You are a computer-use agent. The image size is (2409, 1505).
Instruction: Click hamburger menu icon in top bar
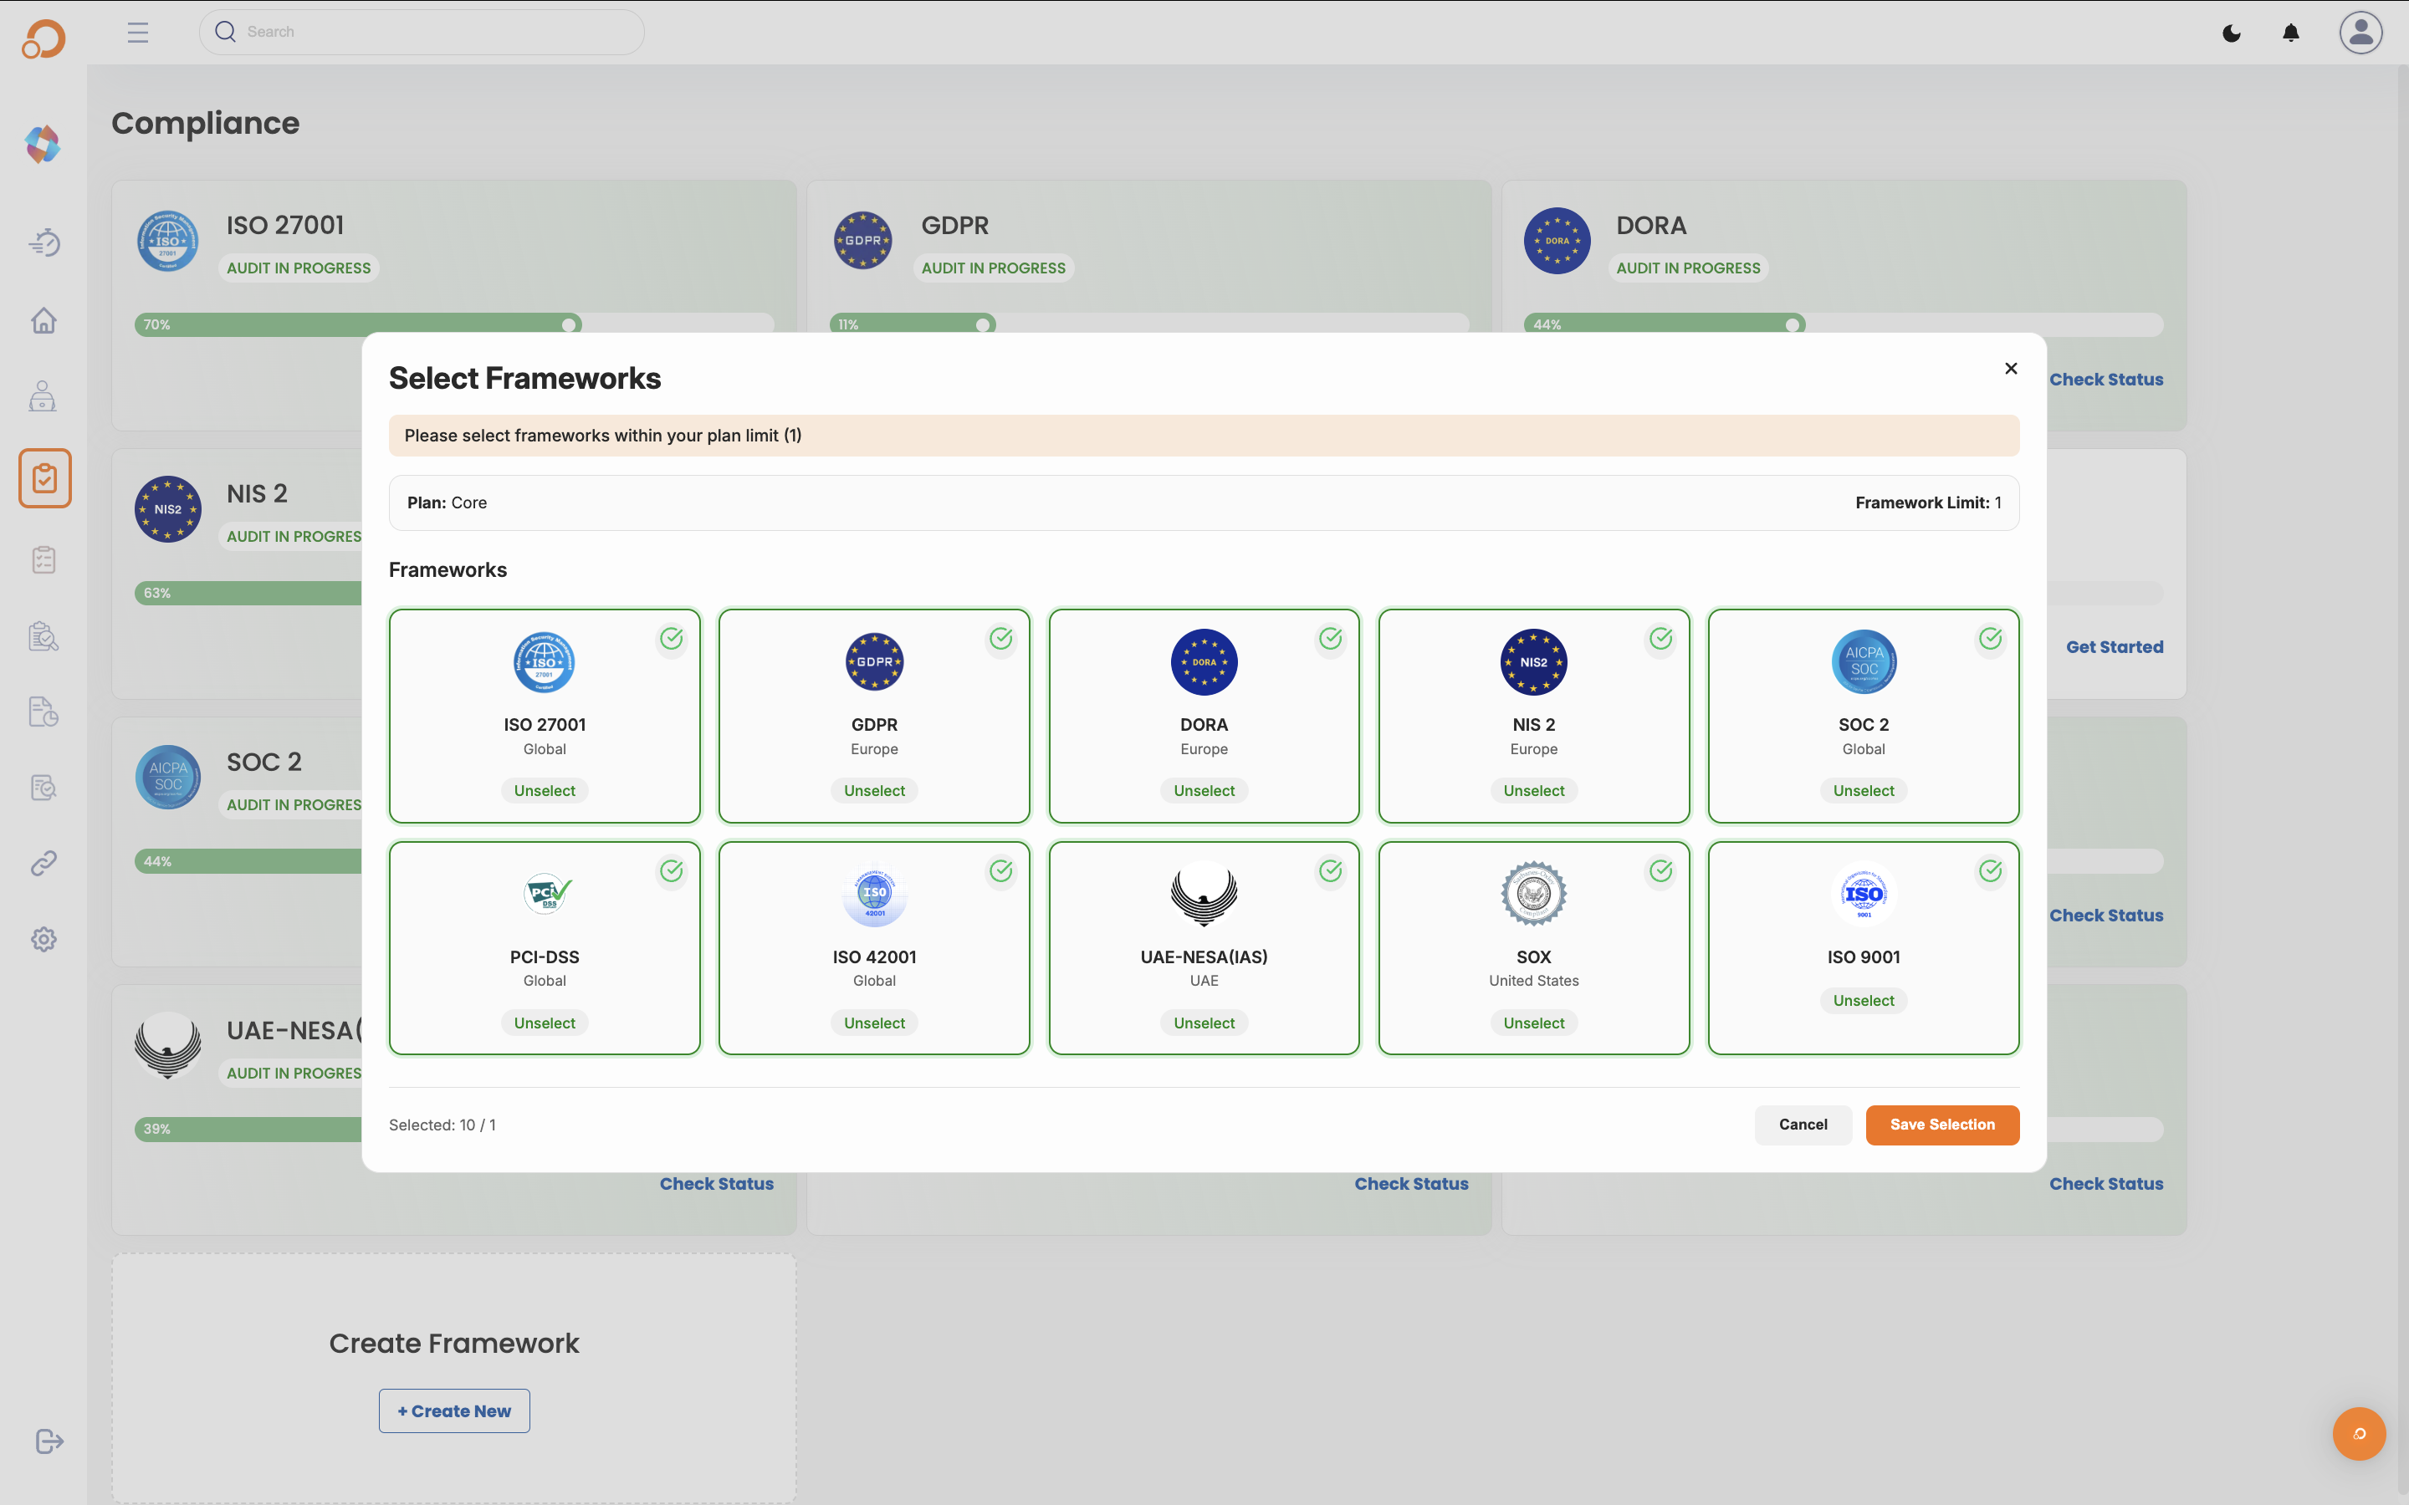[137, 33]
